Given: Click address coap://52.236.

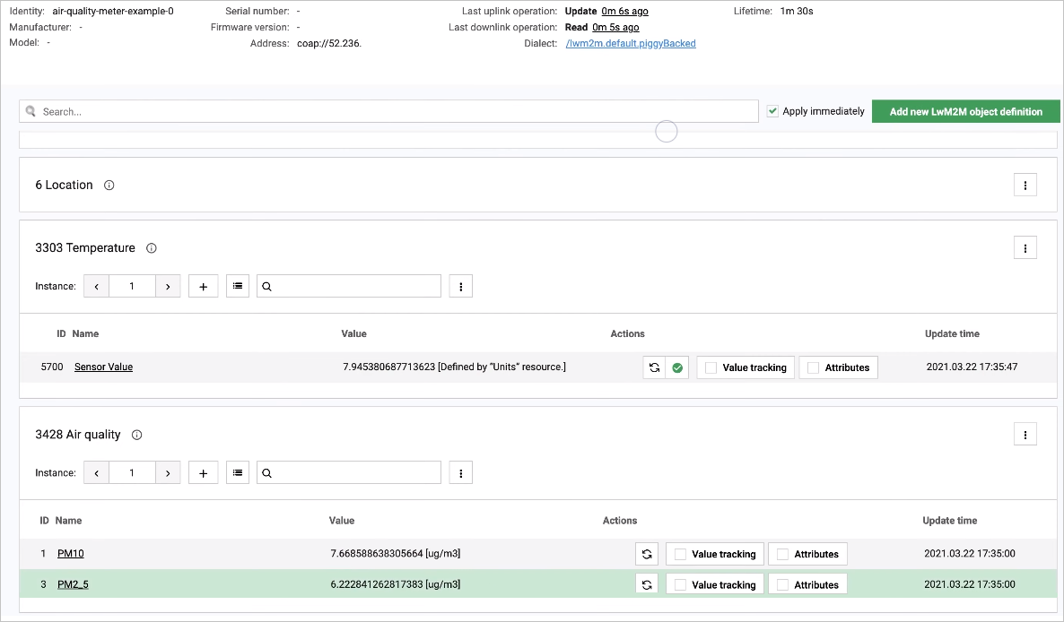Looking at the screenshot, I should 329,43.
